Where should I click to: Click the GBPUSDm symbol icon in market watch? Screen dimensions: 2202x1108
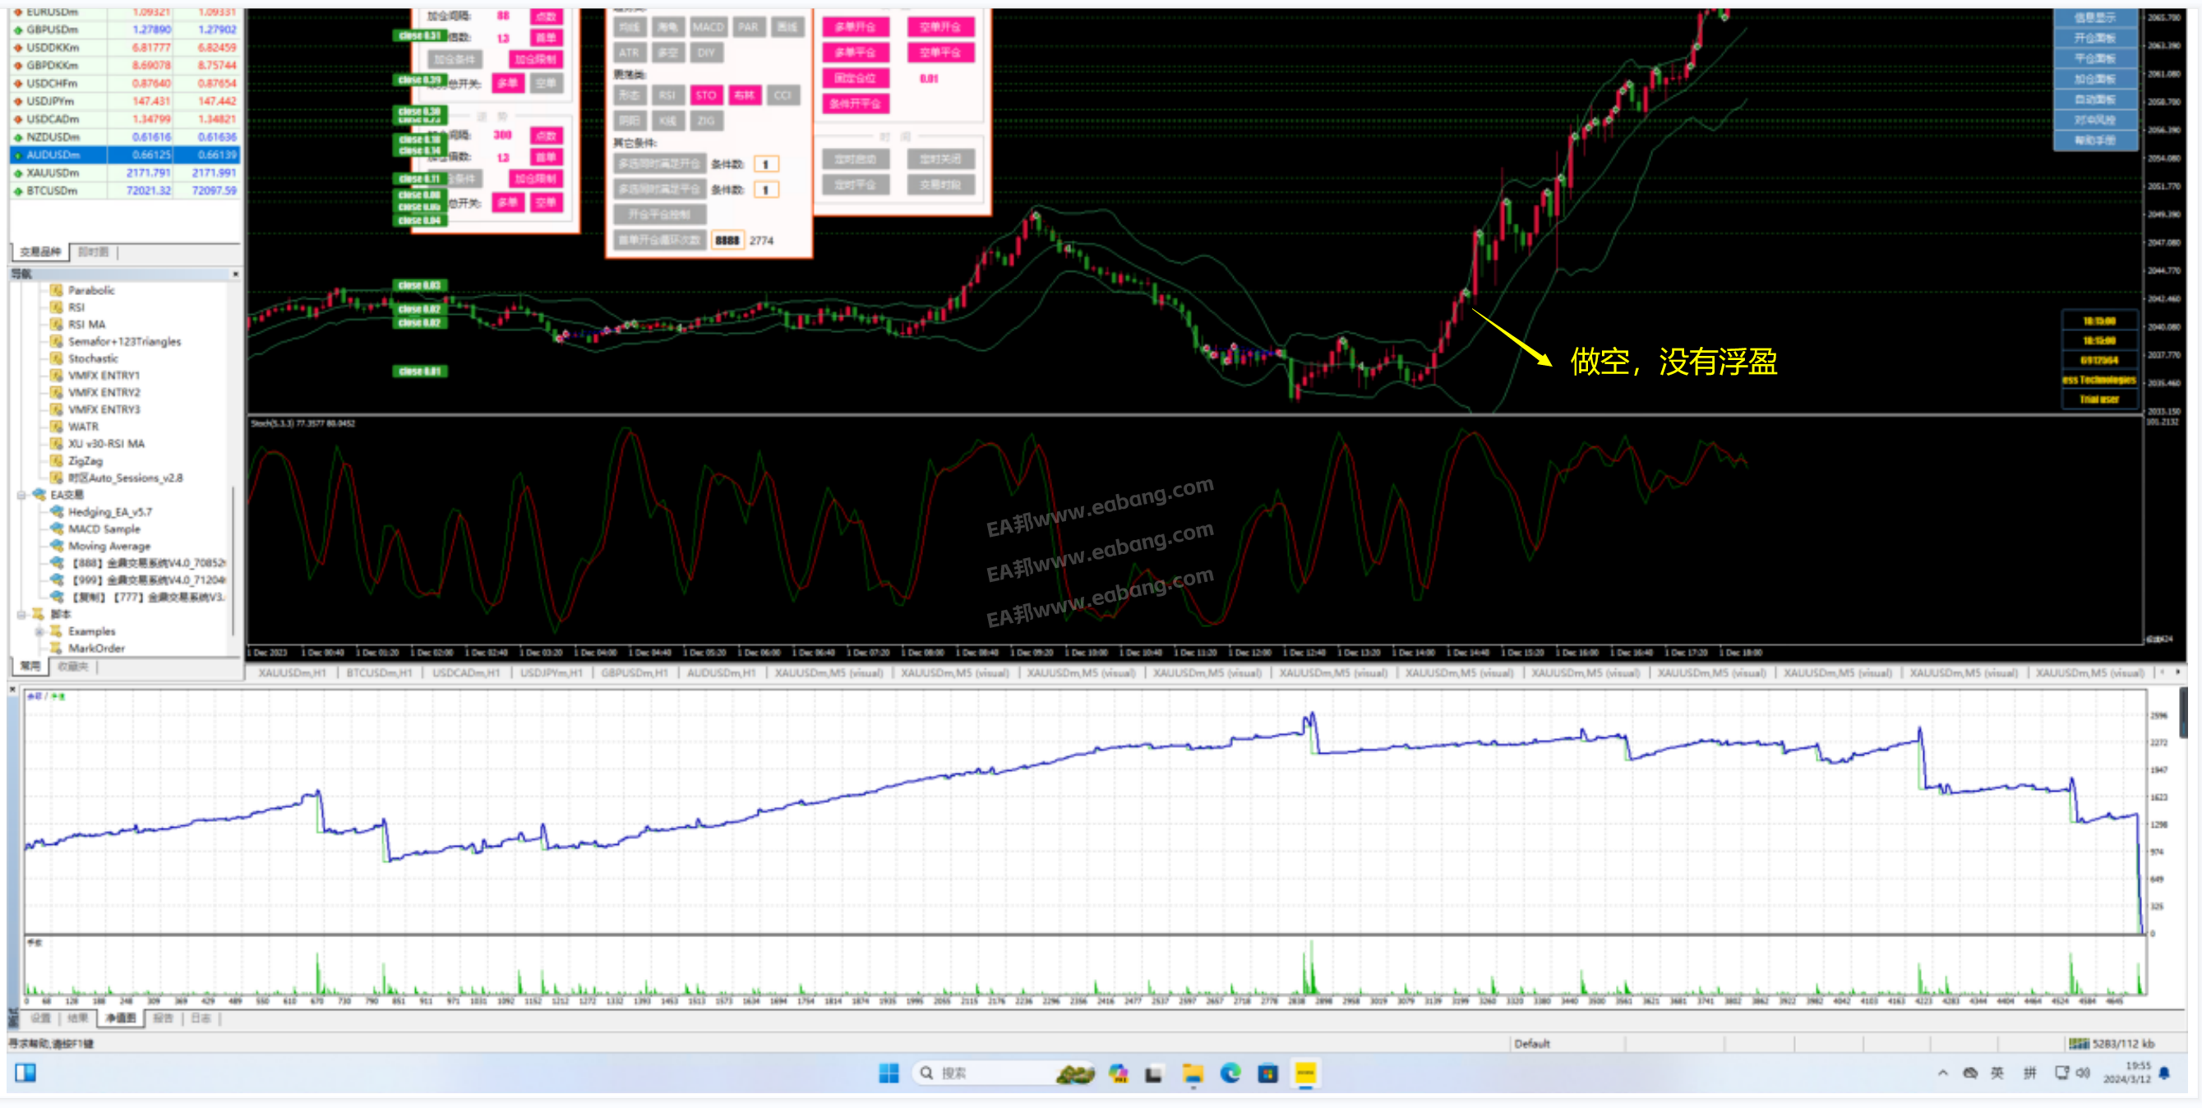pyautogui.click(x=18, y=30)
